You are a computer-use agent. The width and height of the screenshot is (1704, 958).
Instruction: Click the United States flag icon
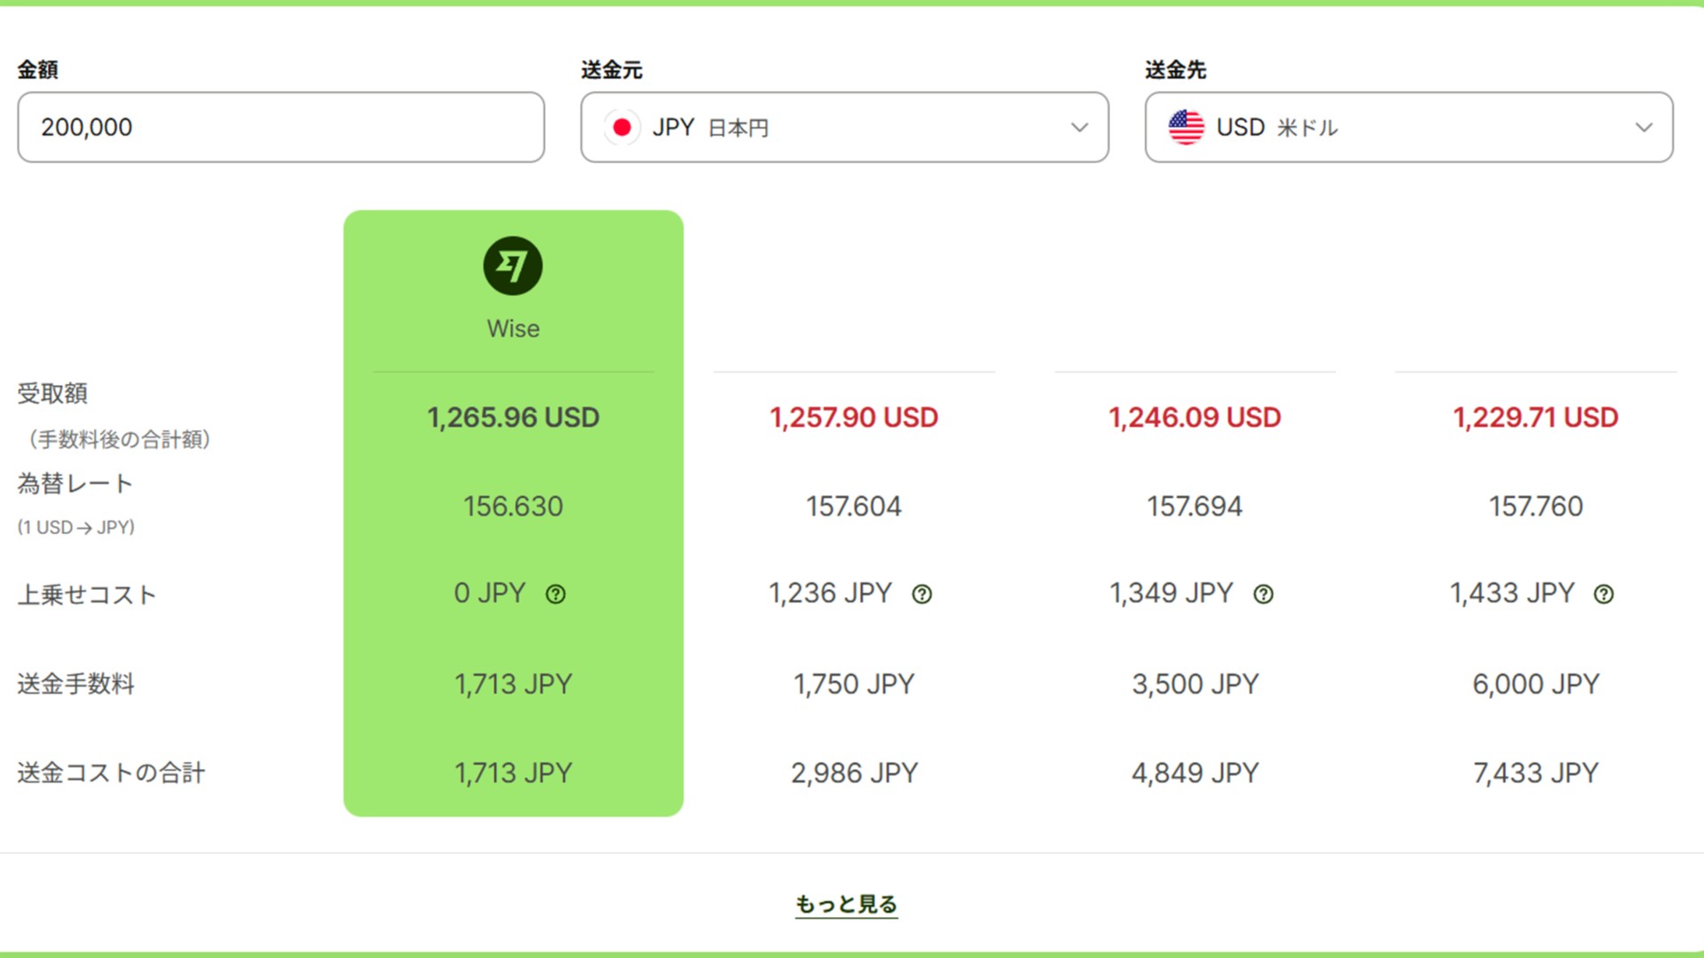pyautogui.click(x=1186, y=128)
